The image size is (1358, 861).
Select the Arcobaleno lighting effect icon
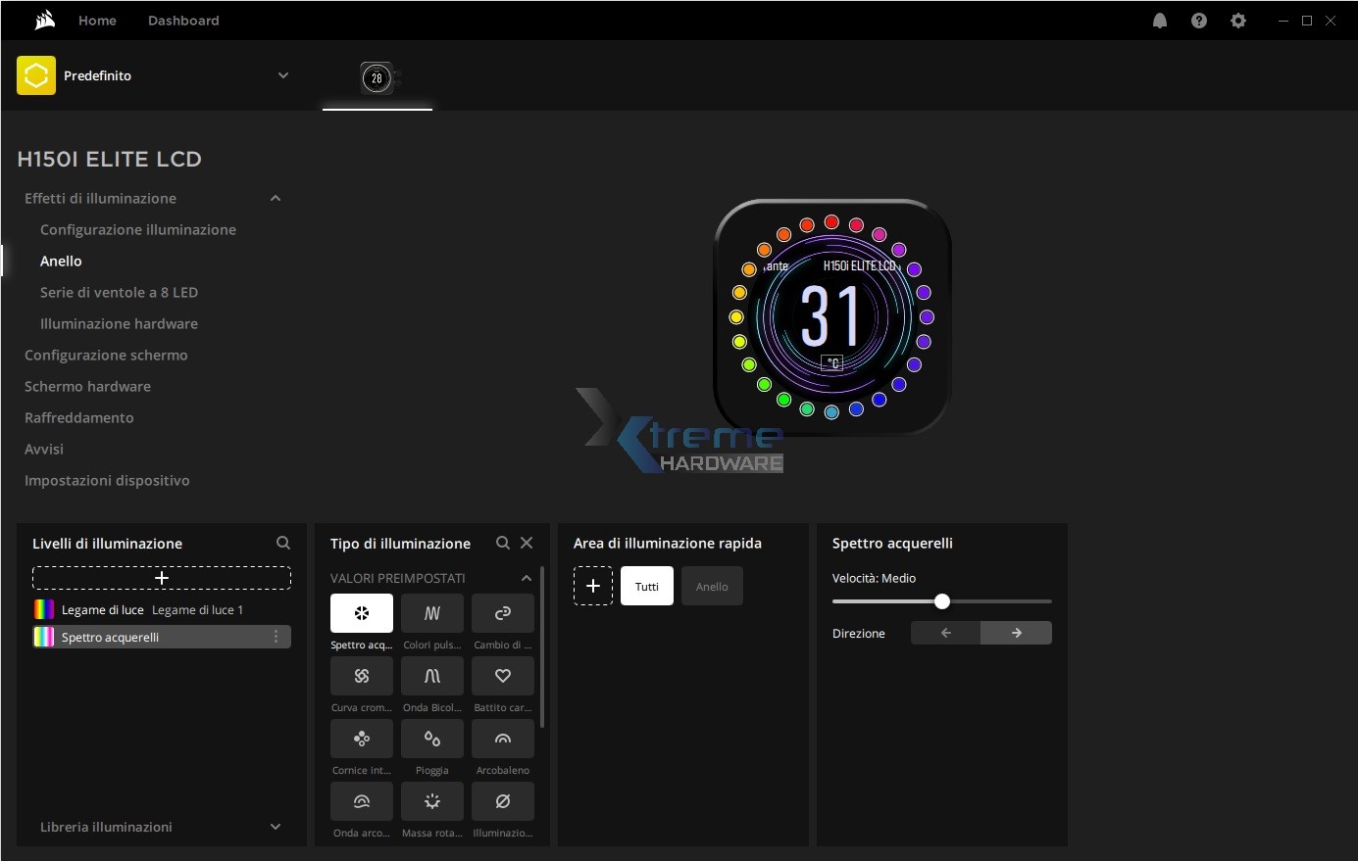coord(502,739)
